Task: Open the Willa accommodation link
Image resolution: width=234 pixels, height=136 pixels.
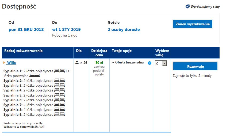Action: coord(11,63)
